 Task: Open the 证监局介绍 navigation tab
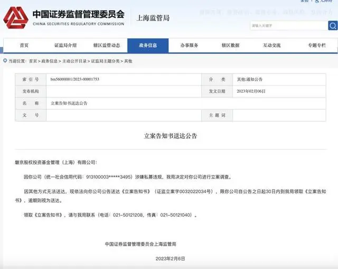tap(65, 46)
